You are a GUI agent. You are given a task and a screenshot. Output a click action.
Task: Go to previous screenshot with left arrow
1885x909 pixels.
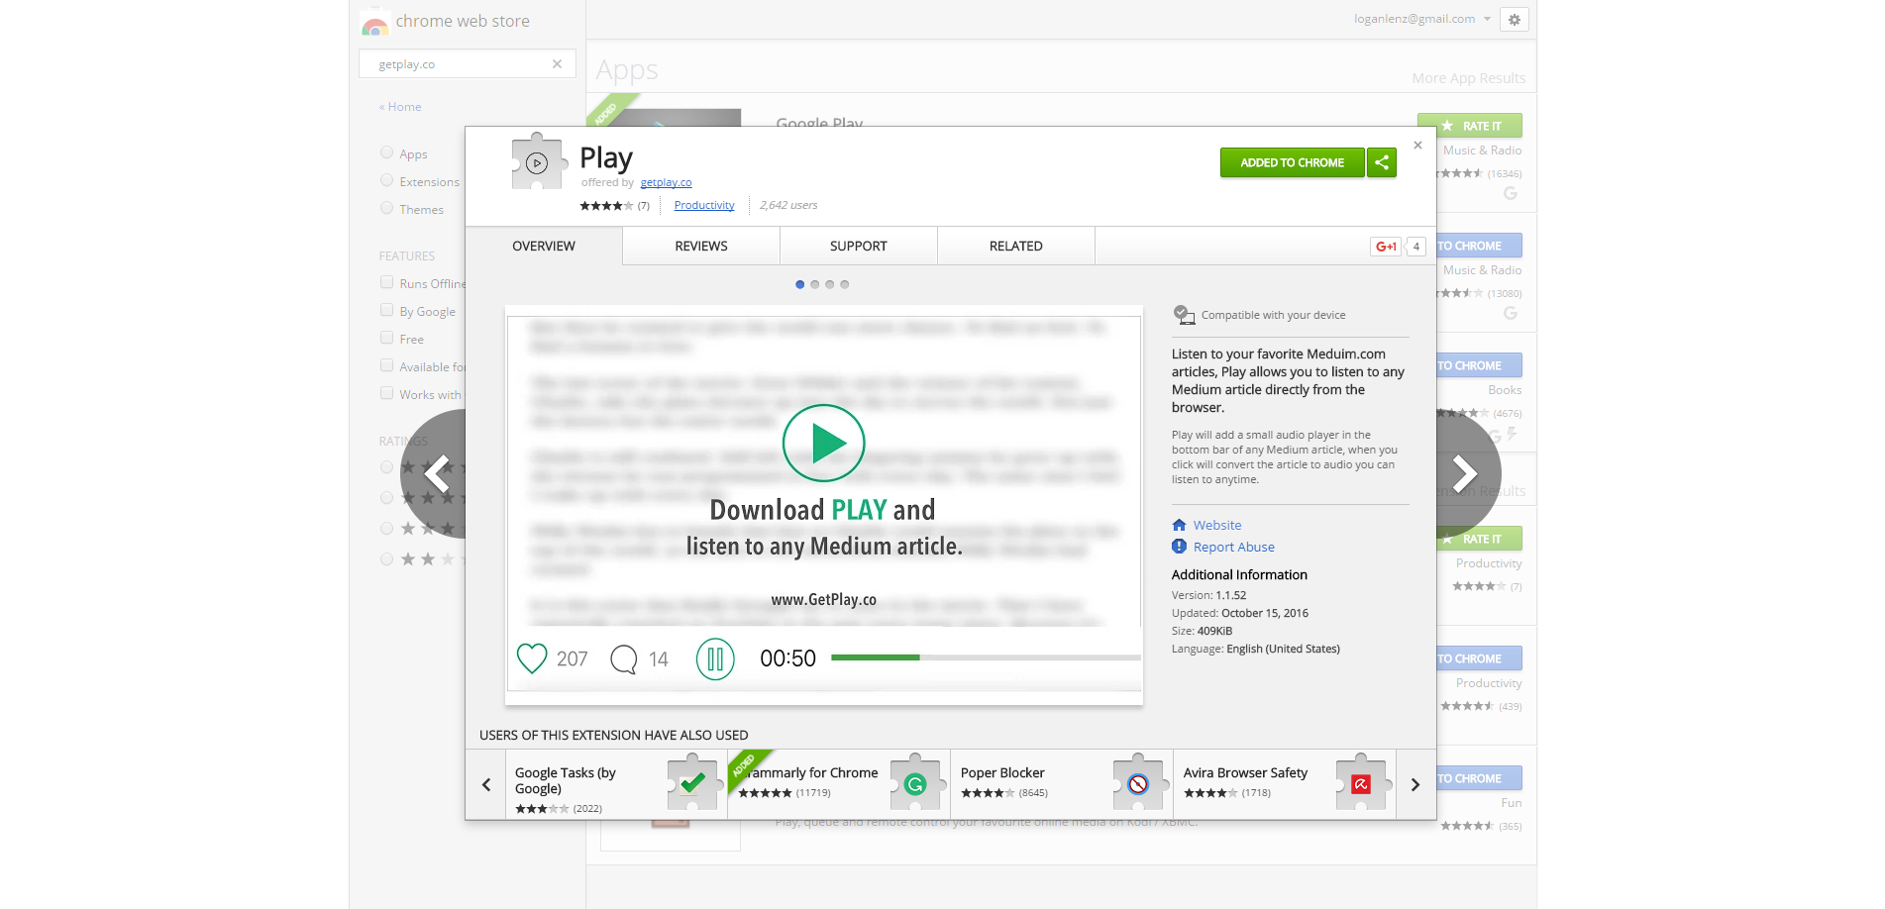point(437,473)
